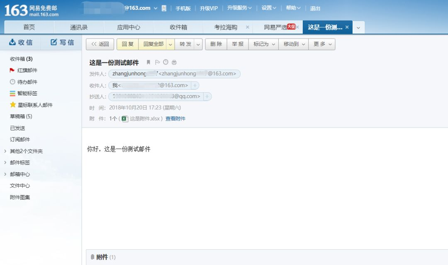Open the 更多 dropdown
Screen dimensions: 448x265
[322, 44]
